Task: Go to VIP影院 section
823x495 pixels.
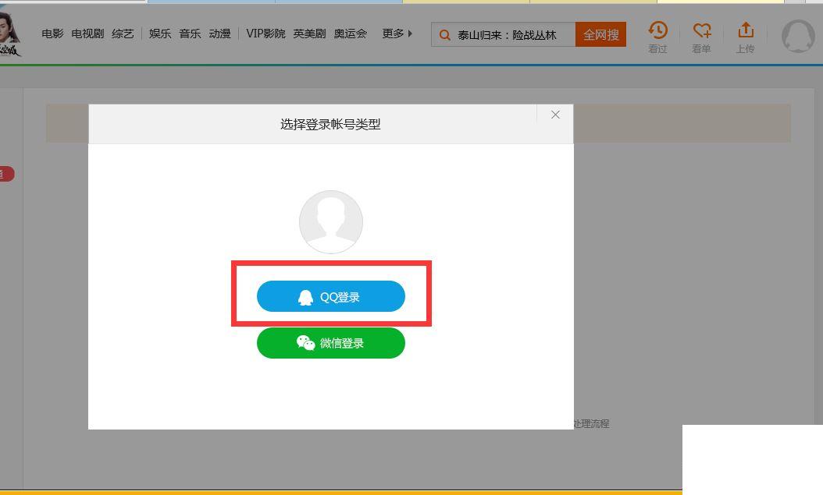Action: [265, 34]
